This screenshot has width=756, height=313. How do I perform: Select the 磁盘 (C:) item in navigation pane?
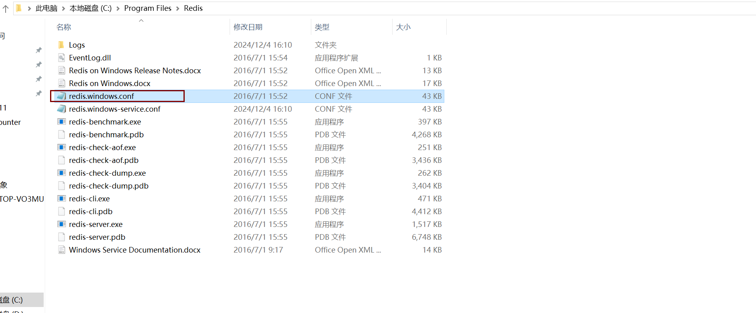click(22, 300)
